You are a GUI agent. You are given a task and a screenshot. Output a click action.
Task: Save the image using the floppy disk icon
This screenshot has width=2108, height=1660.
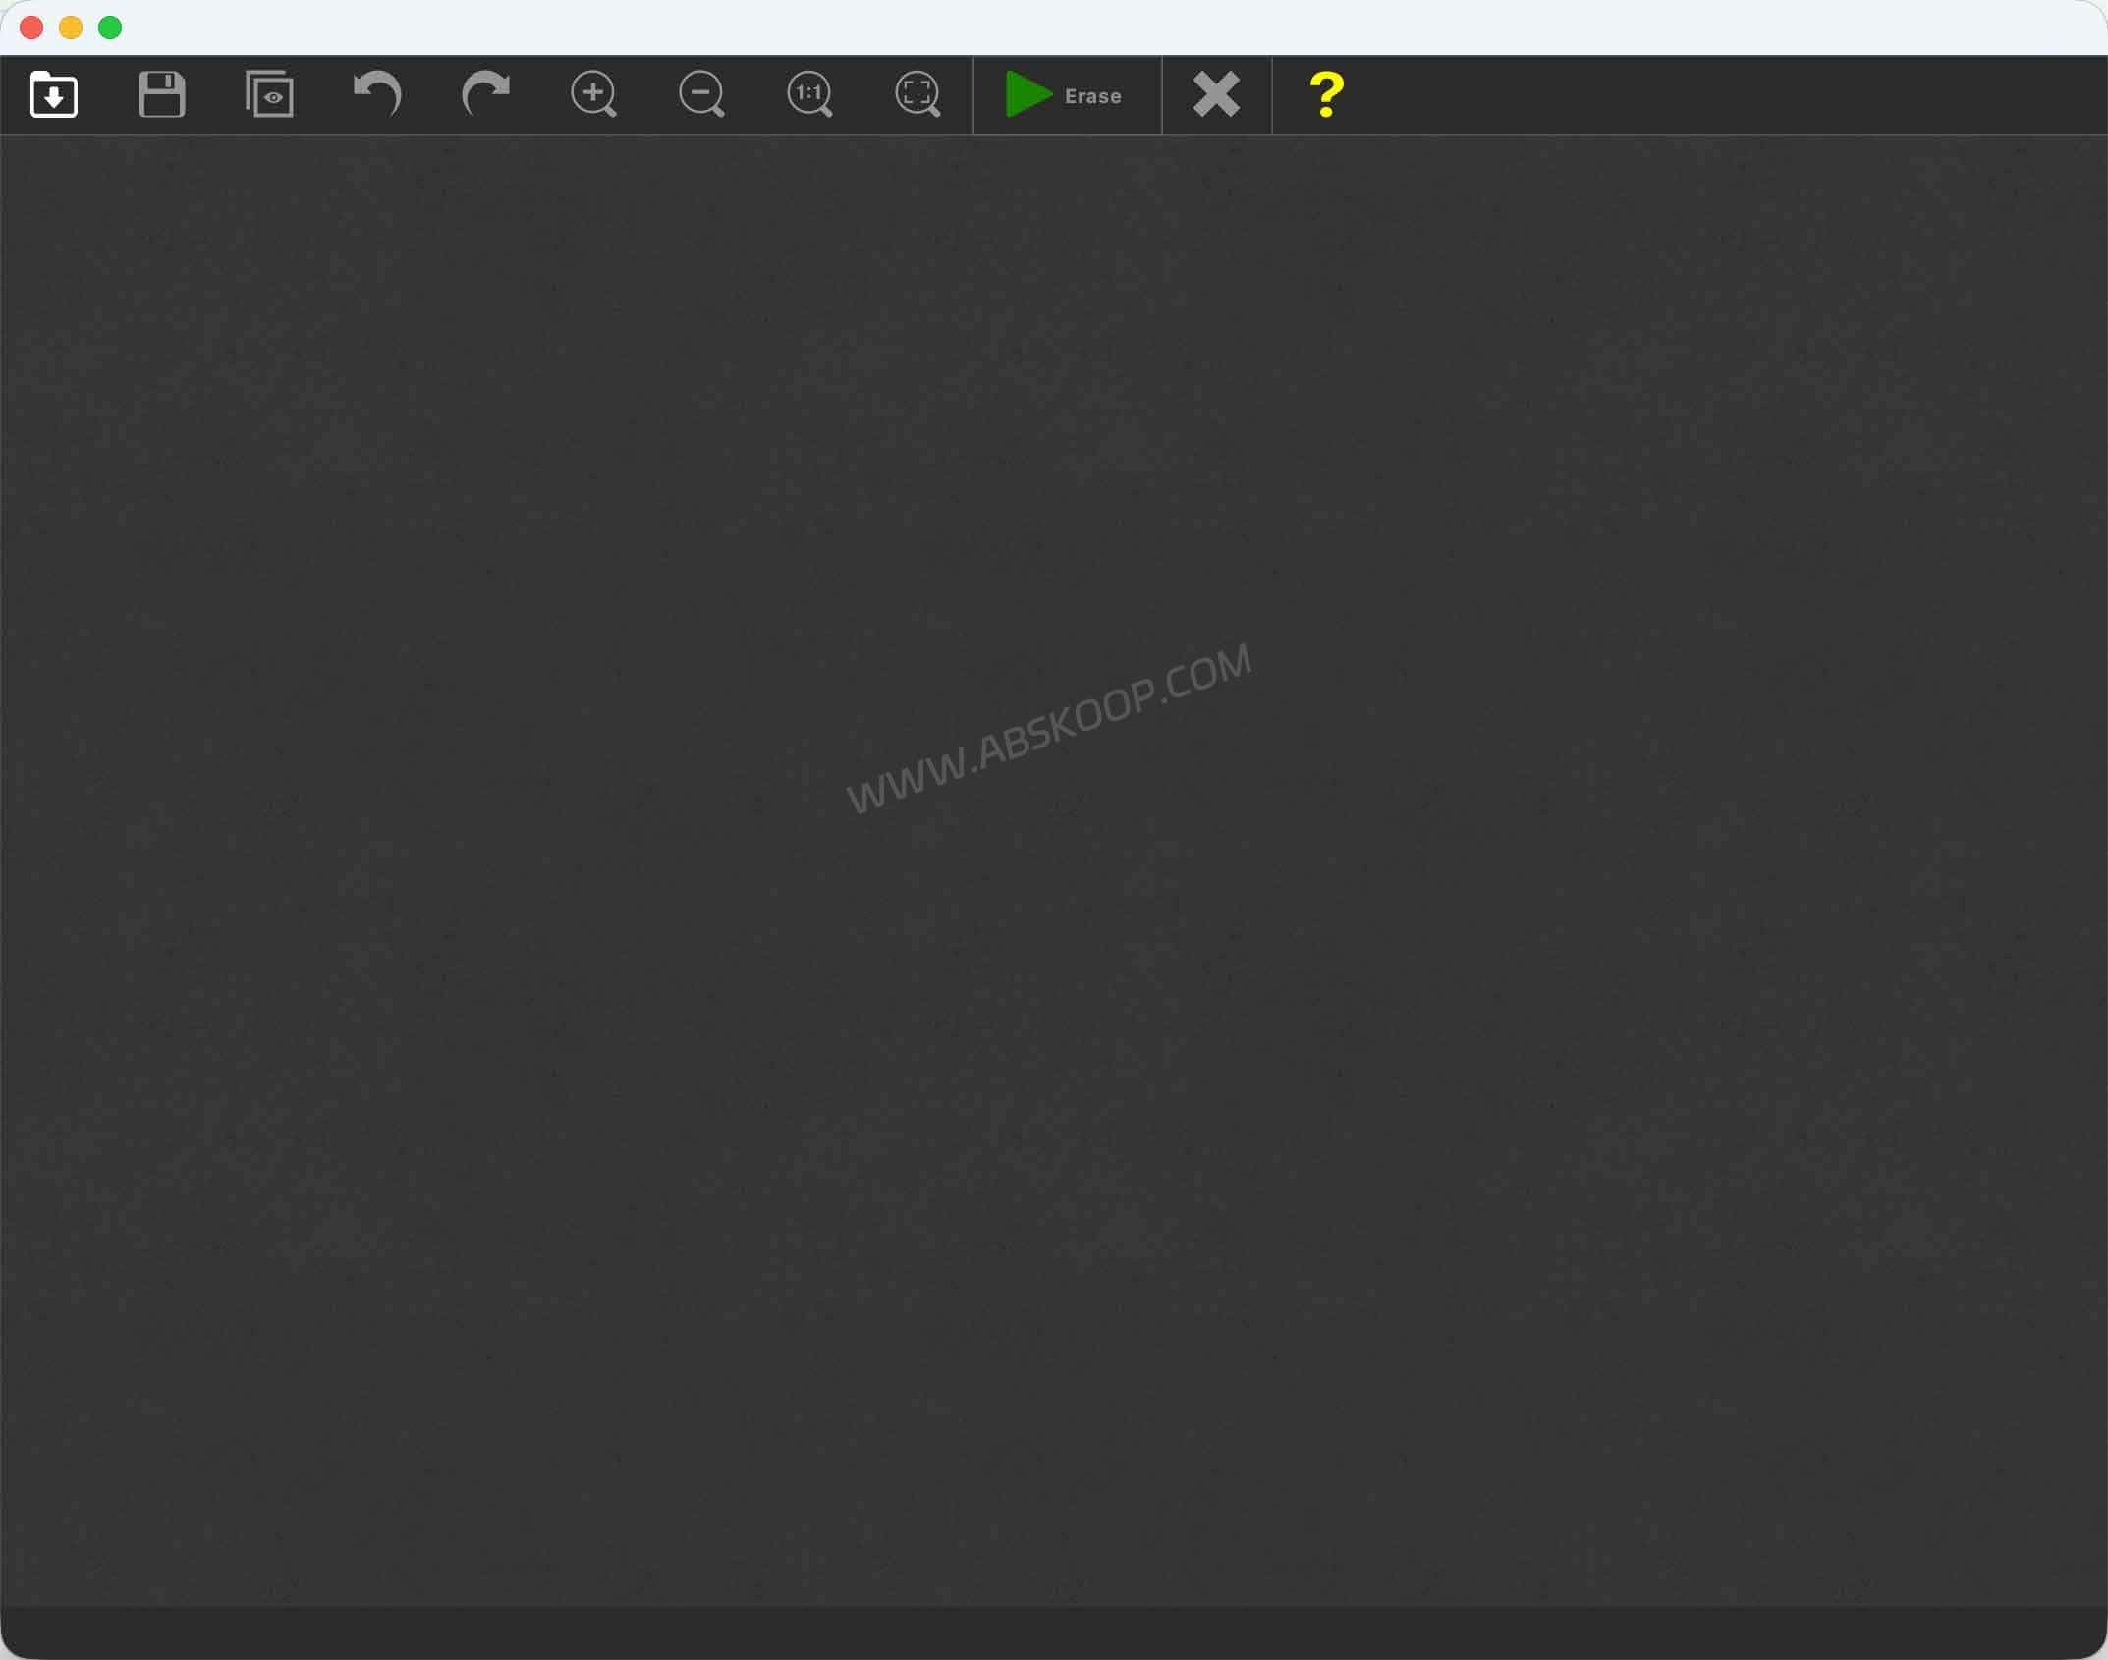(162, 94)
